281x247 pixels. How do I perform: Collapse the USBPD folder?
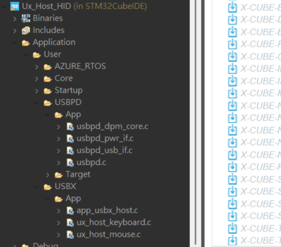tap(37, 103)
